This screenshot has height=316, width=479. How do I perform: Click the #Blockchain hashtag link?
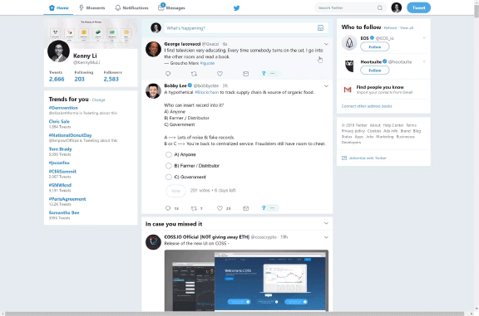[x=206, y=92]
